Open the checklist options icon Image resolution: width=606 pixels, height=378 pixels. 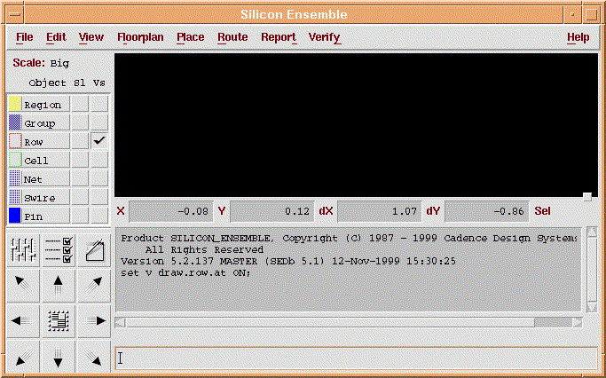coord(59,250)
